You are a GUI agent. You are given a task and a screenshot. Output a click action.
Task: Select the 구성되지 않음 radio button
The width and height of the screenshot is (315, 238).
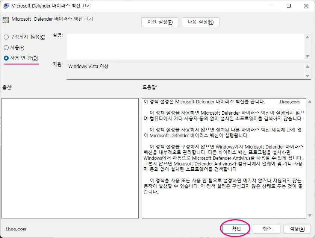click(5, 37)
